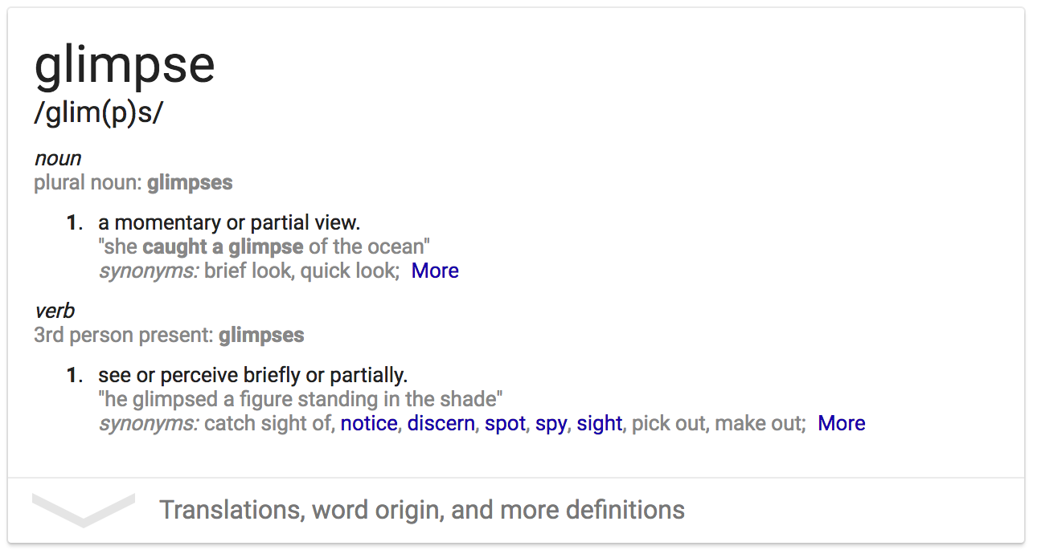Viewport: 1037px width, 554px height.
Task: Expand the gray chevron arrow at the bottom
Action: tap(83, 511)
